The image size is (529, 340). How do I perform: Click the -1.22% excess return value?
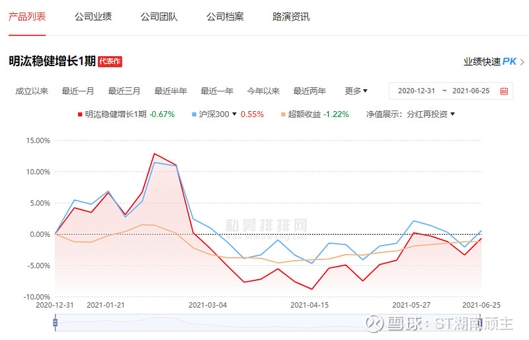coord(336,114)
